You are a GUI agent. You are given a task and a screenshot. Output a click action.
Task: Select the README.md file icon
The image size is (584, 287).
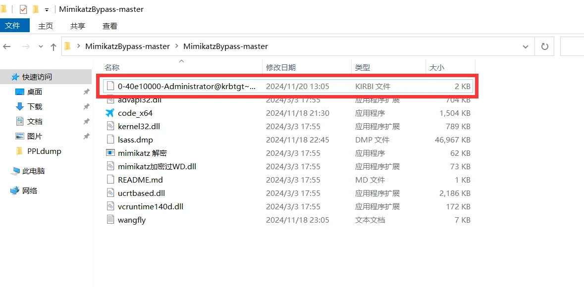110,180
